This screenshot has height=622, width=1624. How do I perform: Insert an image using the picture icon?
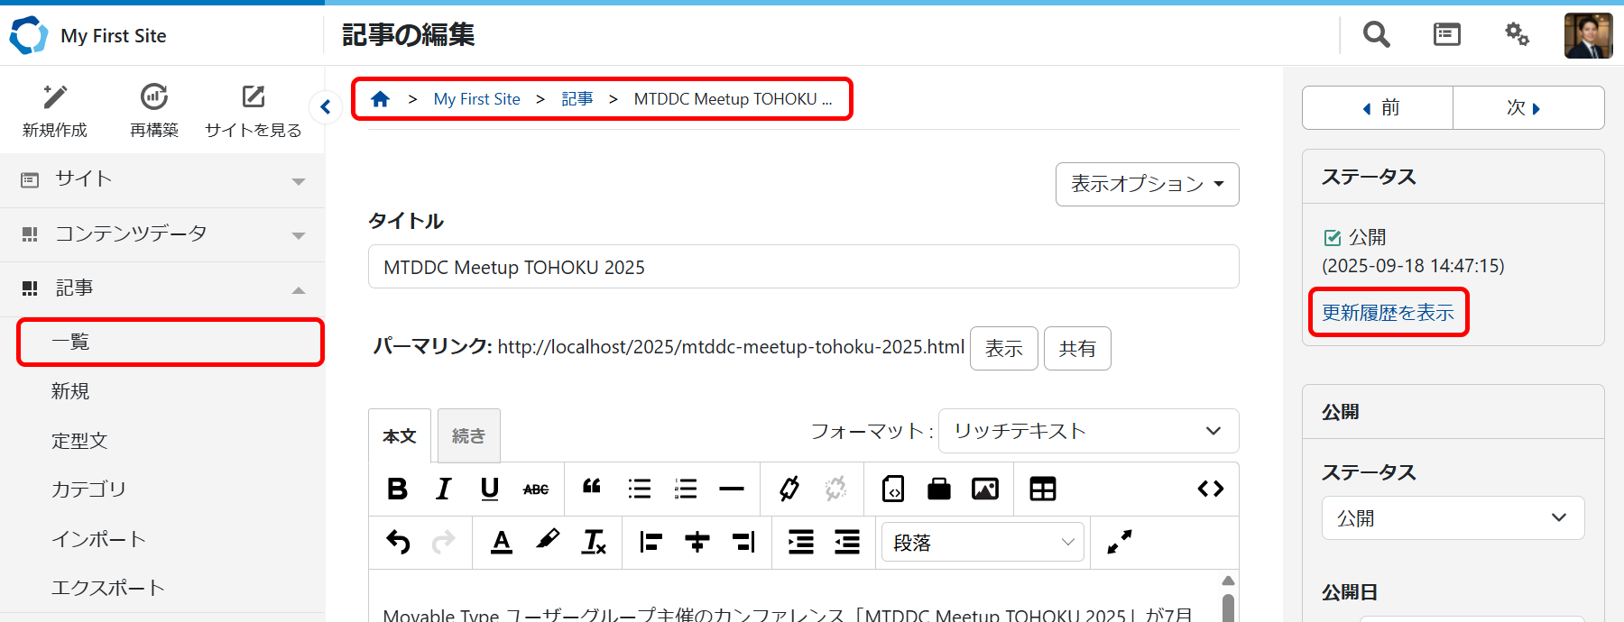(984, 489)
